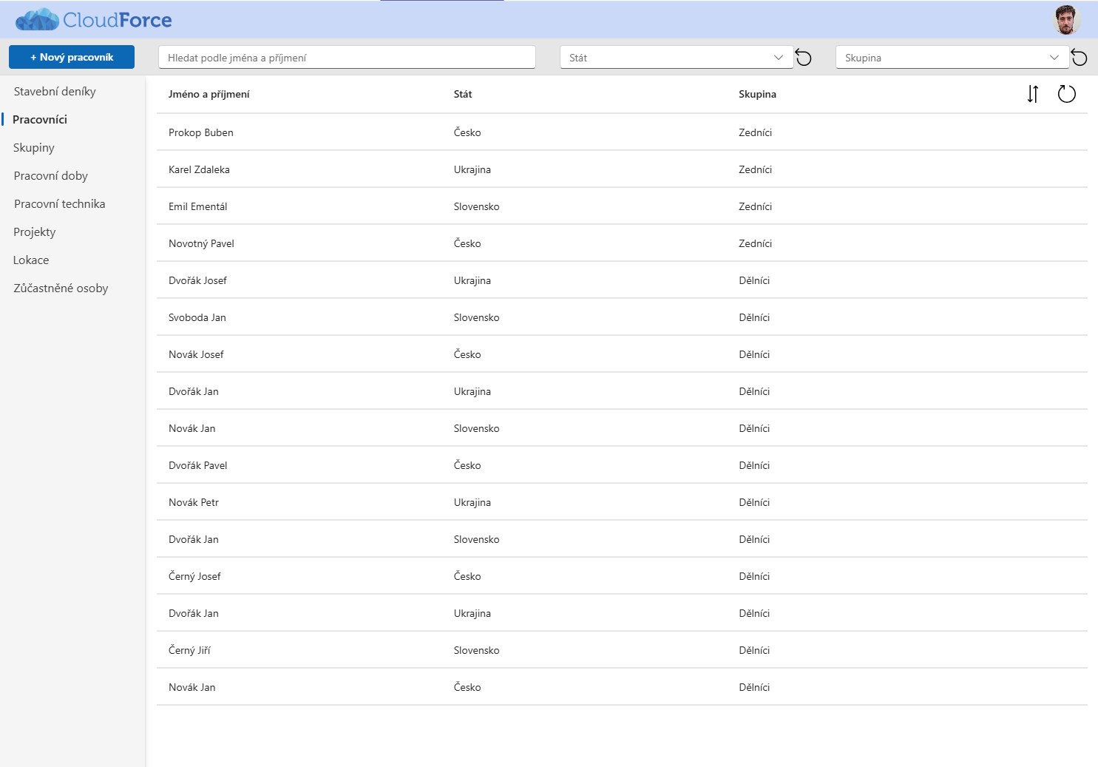Image resolution: width=1098 pixels, height=767 pixels.
Task: Expand the Skupina dropdown
Action: [x=952, y=58]
